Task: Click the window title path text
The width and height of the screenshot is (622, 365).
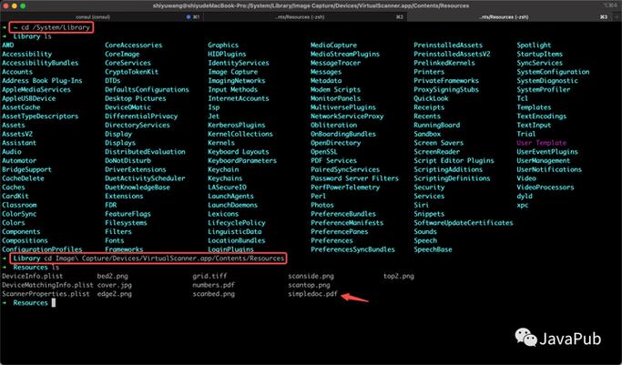Action: 311,5
